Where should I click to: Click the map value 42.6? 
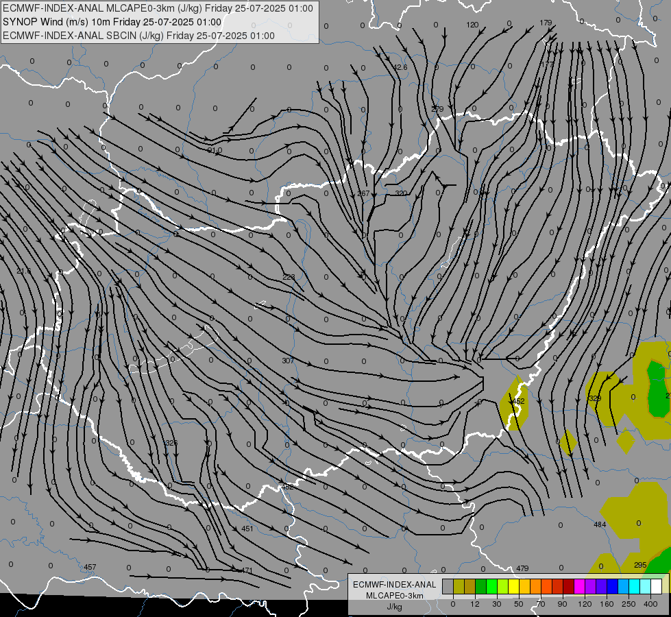400,67
